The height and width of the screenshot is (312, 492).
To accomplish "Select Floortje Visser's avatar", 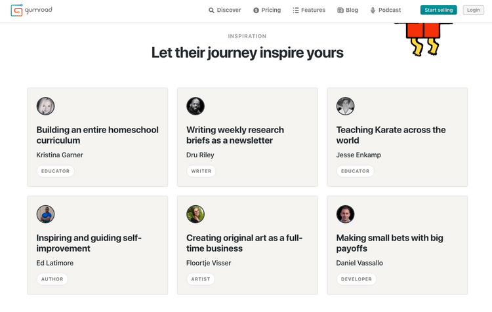I will tap(195, 214).
